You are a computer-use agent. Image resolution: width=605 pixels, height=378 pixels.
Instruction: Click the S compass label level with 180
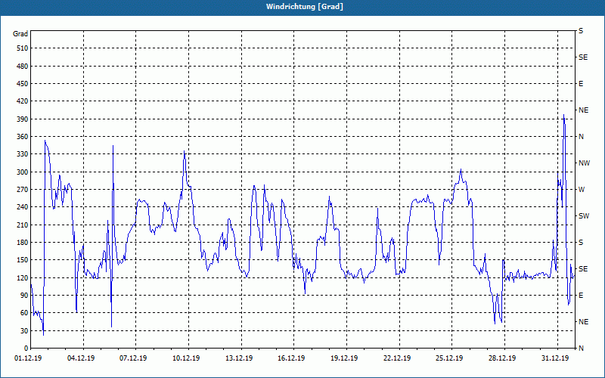581,243
